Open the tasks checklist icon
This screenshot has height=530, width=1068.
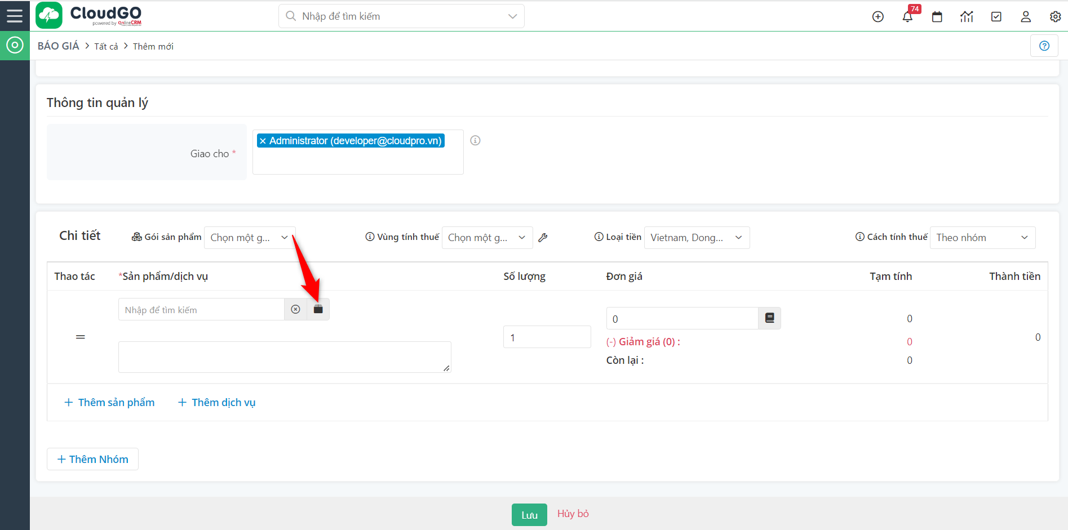click(996, 16)
